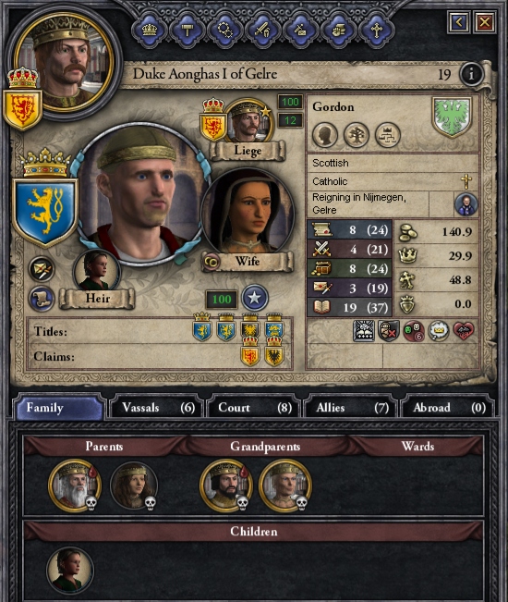
Task: Click the Heir portrait thumbnail
Action: [97, 271]
